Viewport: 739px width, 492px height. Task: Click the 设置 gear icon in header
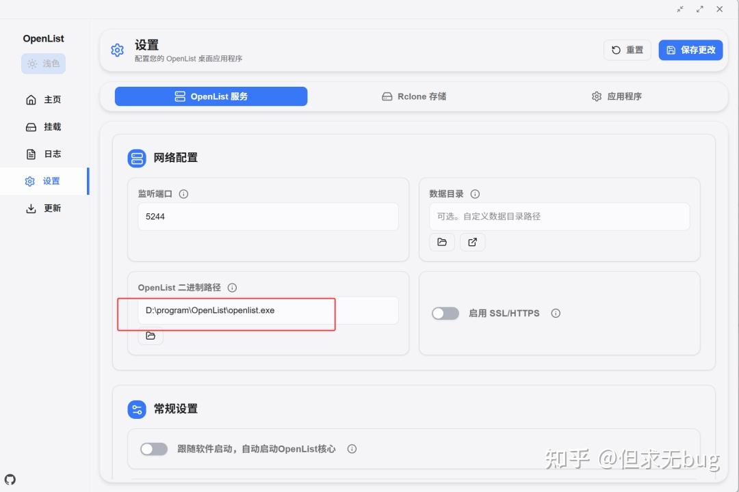point(118,50)
